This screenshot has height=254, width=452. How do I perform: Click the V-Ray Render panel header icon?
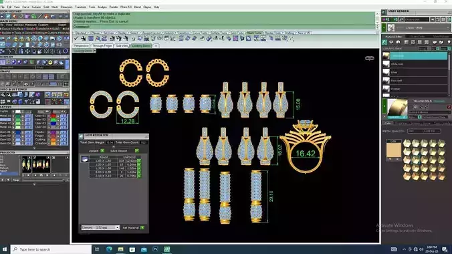384,12
